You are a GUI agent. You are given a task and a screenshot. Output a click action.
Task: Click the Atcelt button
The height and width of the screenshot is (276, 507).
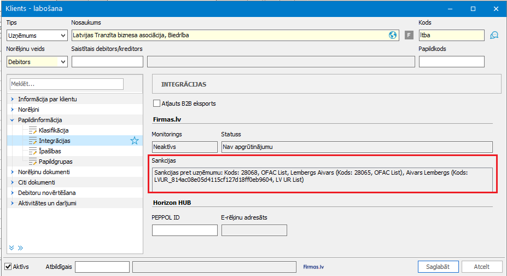pyautogui.click(x=482, y=267)
